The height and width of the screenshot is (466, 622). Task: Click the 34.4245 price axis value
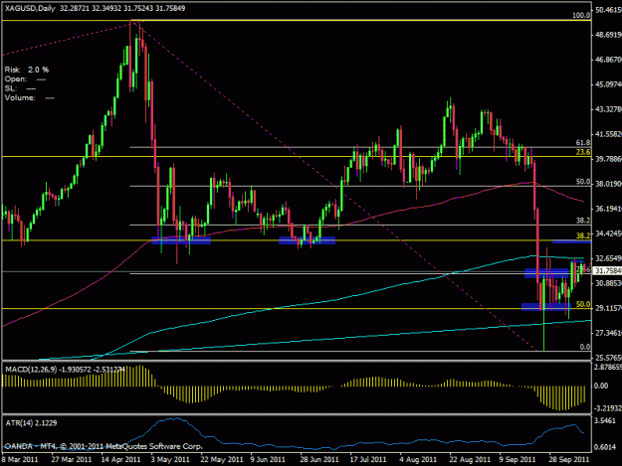pyautogui.click(x=608, y=233)
